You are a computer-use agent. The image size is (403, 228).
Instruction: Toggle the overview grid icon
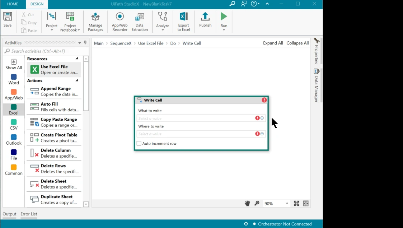pyautogui.click(x=306, y=203)
